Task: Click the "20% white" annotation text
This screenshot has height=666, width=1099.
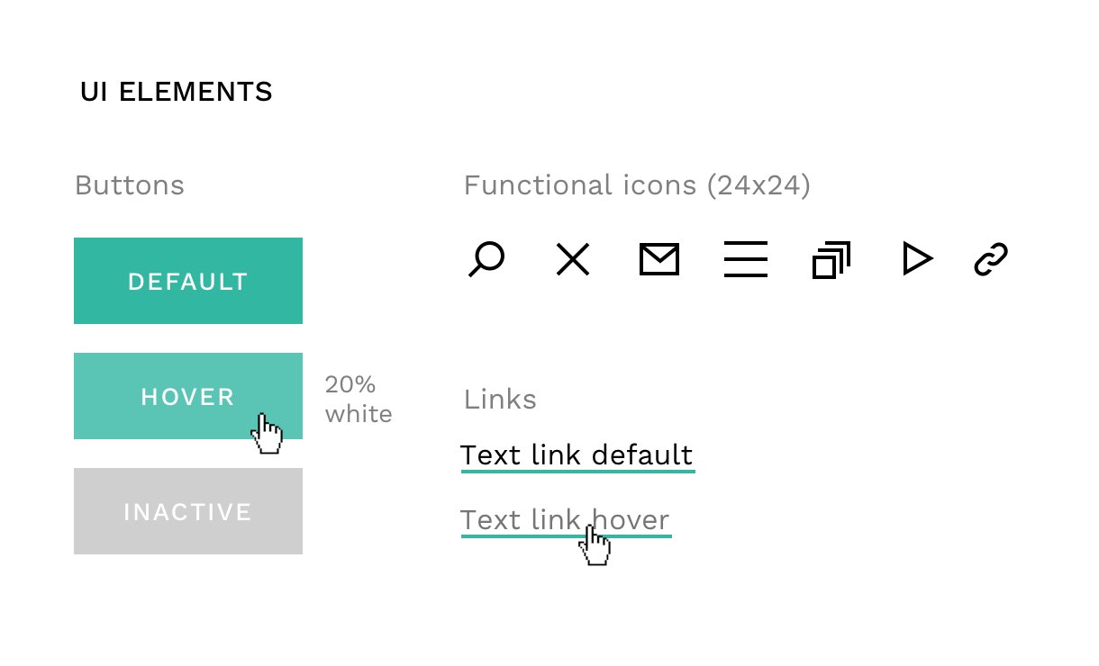Action: (x=358, y=400)
